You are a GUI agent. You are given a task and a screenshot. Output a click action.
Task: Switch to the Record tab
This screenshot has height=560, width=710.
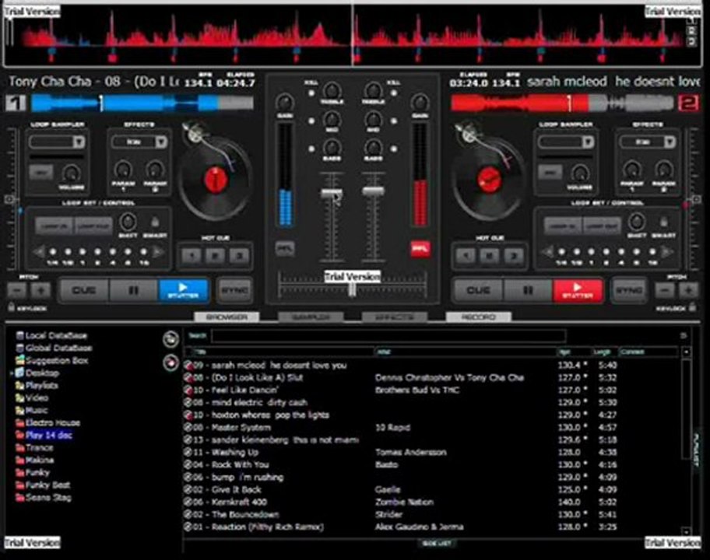(479, 317)
